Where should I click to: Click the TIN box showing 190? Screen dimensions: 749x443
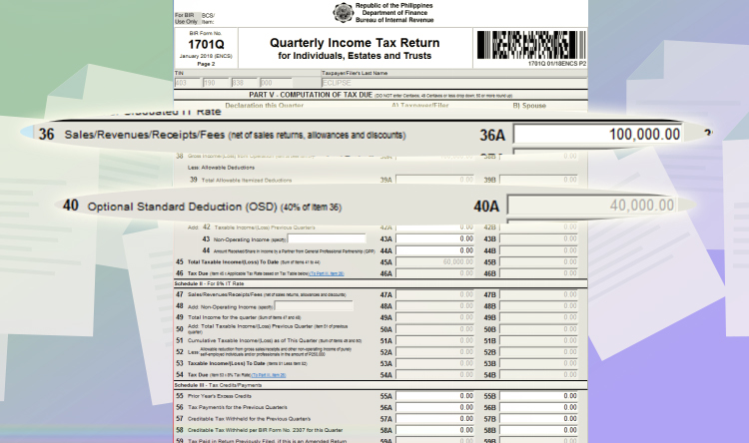click(216, 83)
